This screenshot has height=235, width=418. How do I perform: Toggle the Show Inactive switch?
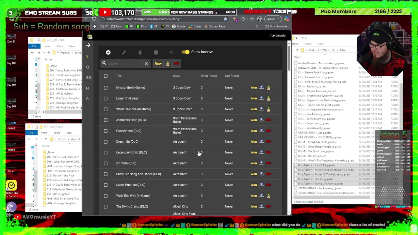tap(185, 52)
